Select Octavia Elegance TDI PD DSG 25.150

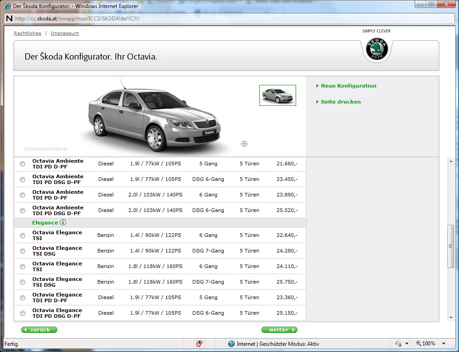(x=23, y=313)
